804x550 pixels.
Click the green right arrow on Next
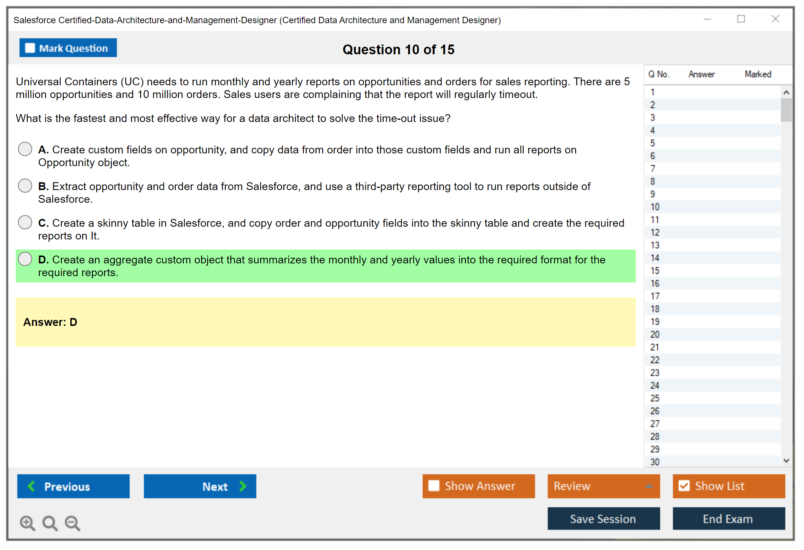click(x=243, y=486)
